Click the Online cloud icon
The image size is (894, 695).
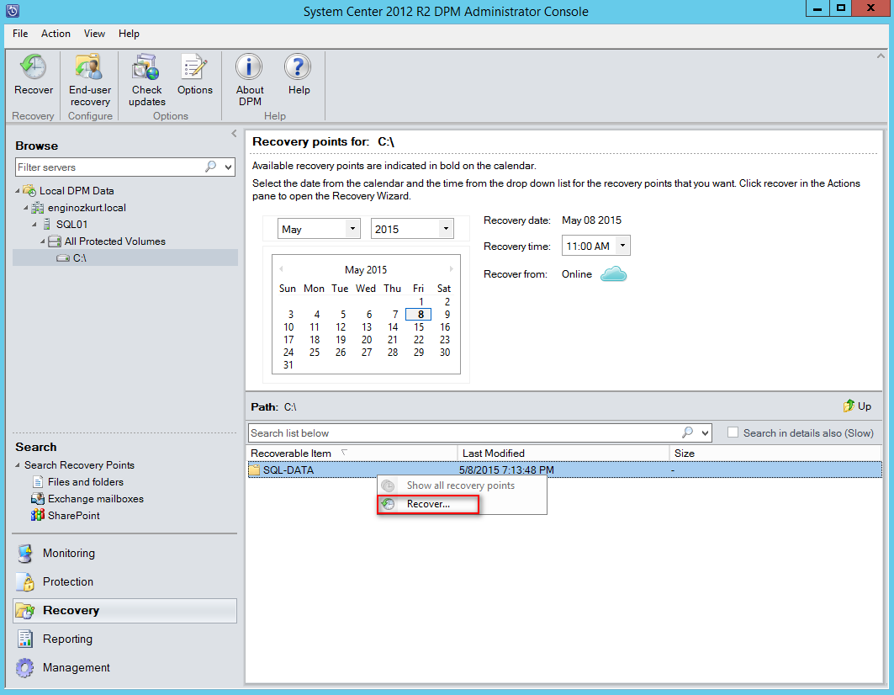[613, 274]
